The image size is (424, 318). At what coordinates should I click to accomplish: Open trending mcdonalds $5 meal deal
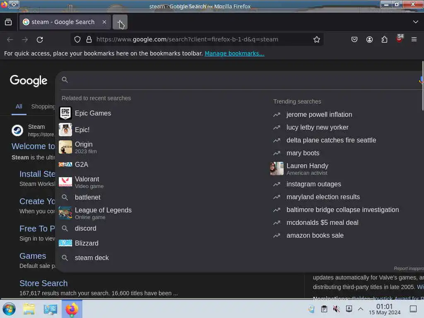click(x=322, y=223)
